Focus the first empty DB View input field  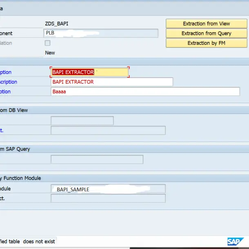click(82, 120)
